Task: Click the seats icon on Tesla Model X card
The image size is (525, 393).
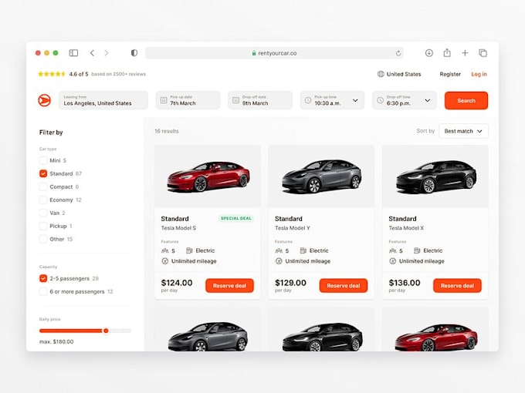Action: click(x=392, y=250)
